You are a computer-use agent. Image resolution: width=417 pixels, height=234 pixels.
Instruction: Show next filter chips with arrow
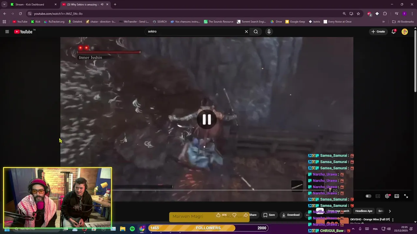tap(390, 211)
